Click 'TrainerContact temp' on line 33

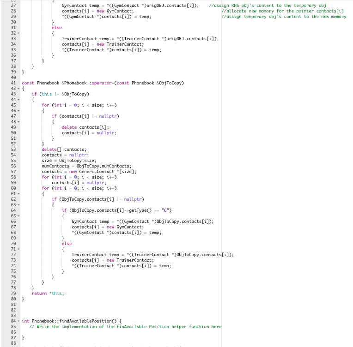tap(85, 39)
